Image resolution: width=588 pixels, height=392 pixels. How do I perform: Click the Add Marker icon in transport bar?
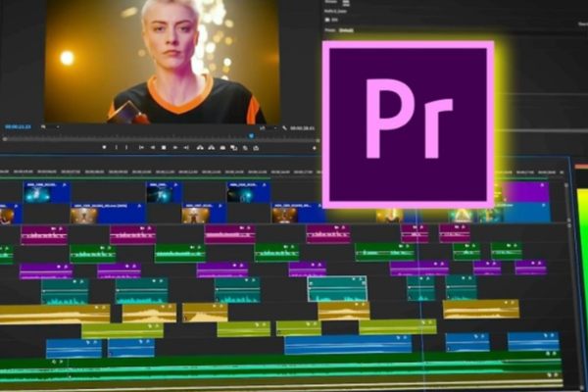coord(105,147)
